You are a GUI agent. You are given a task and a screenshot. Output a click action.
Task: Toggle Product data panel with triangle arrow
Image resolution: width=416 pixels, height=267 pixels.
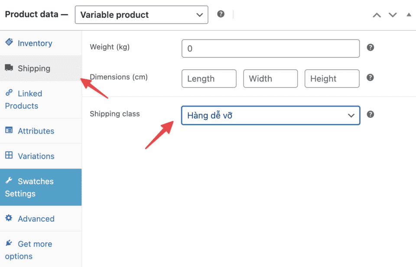coord(409,15)
